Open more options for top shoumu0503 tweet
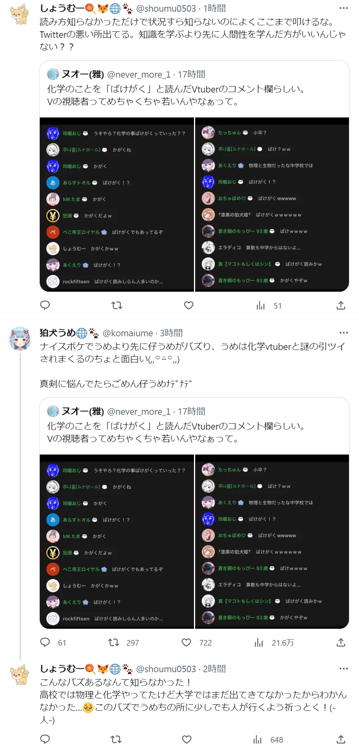This screenshot has height=749, width=359. pos(344,8)
